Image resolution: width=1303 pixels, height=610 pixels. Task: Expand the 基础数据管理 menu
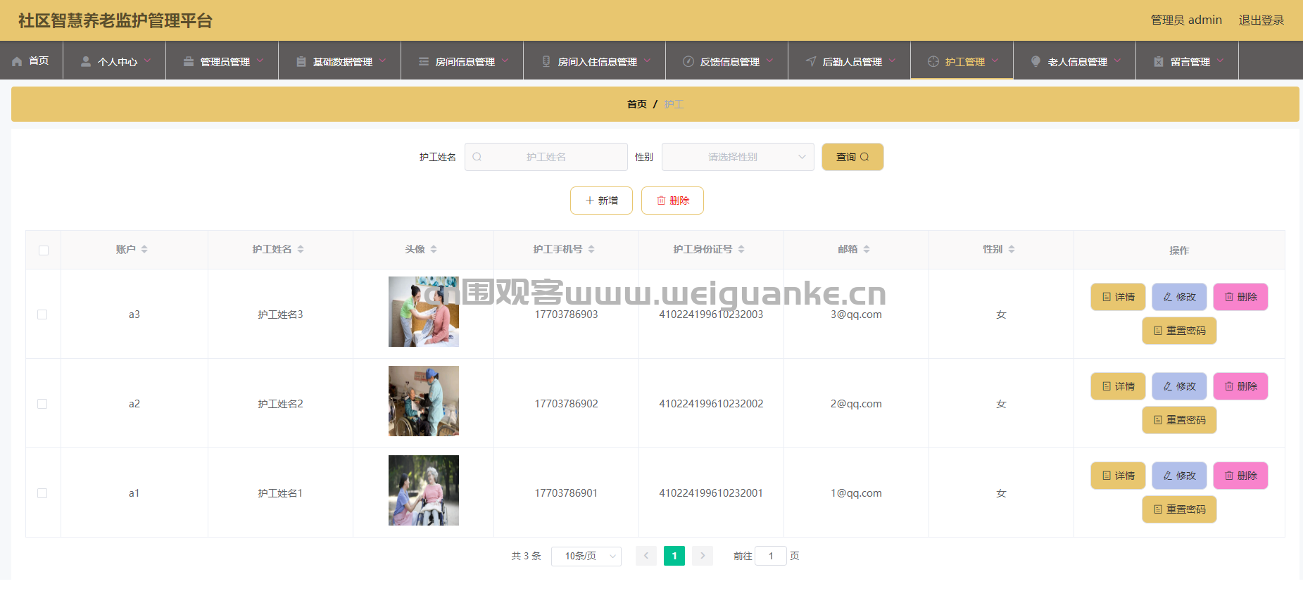pos(341,62)
